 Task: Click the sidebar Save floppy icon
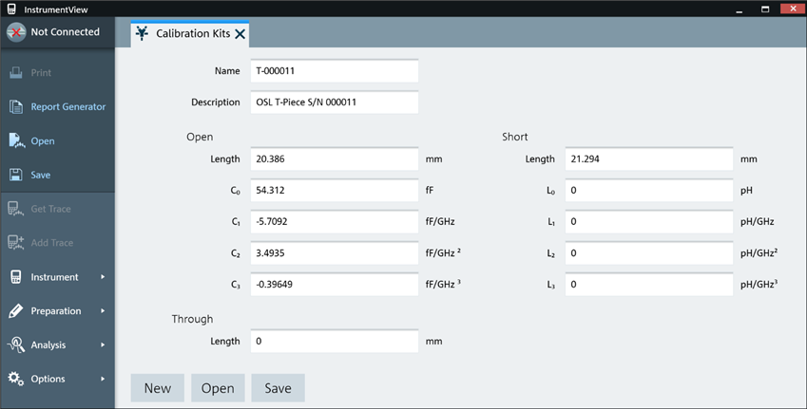point(16,175)
